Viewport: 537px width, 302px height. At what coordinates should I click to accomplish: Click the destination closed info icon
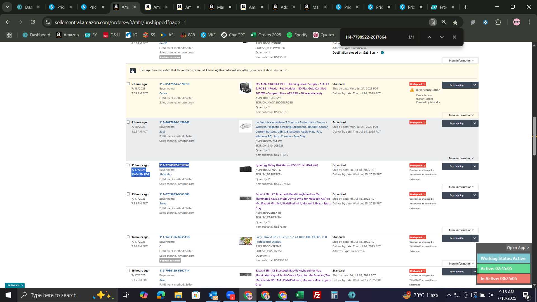pyautogui.click(x=382, y=53)
